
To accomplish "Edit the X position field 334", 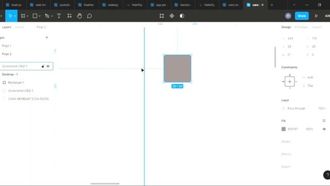I will [290, 38].
